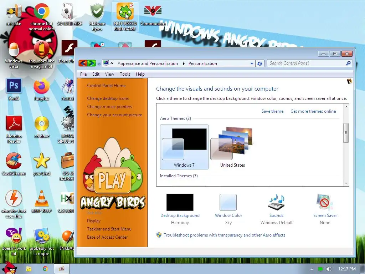Open the Display link in sidebar
The image size is (365, 274).
(x=94, y=220)
